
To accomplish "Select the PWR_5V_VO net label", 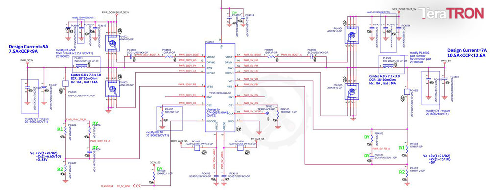I will 250,79.
